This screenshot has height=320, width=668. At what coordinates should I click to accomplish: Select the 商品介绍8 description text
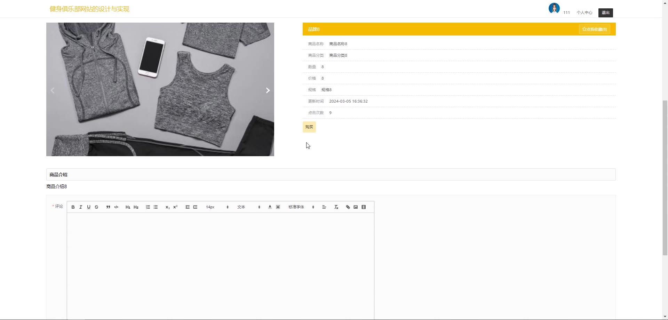click(57, 186)
